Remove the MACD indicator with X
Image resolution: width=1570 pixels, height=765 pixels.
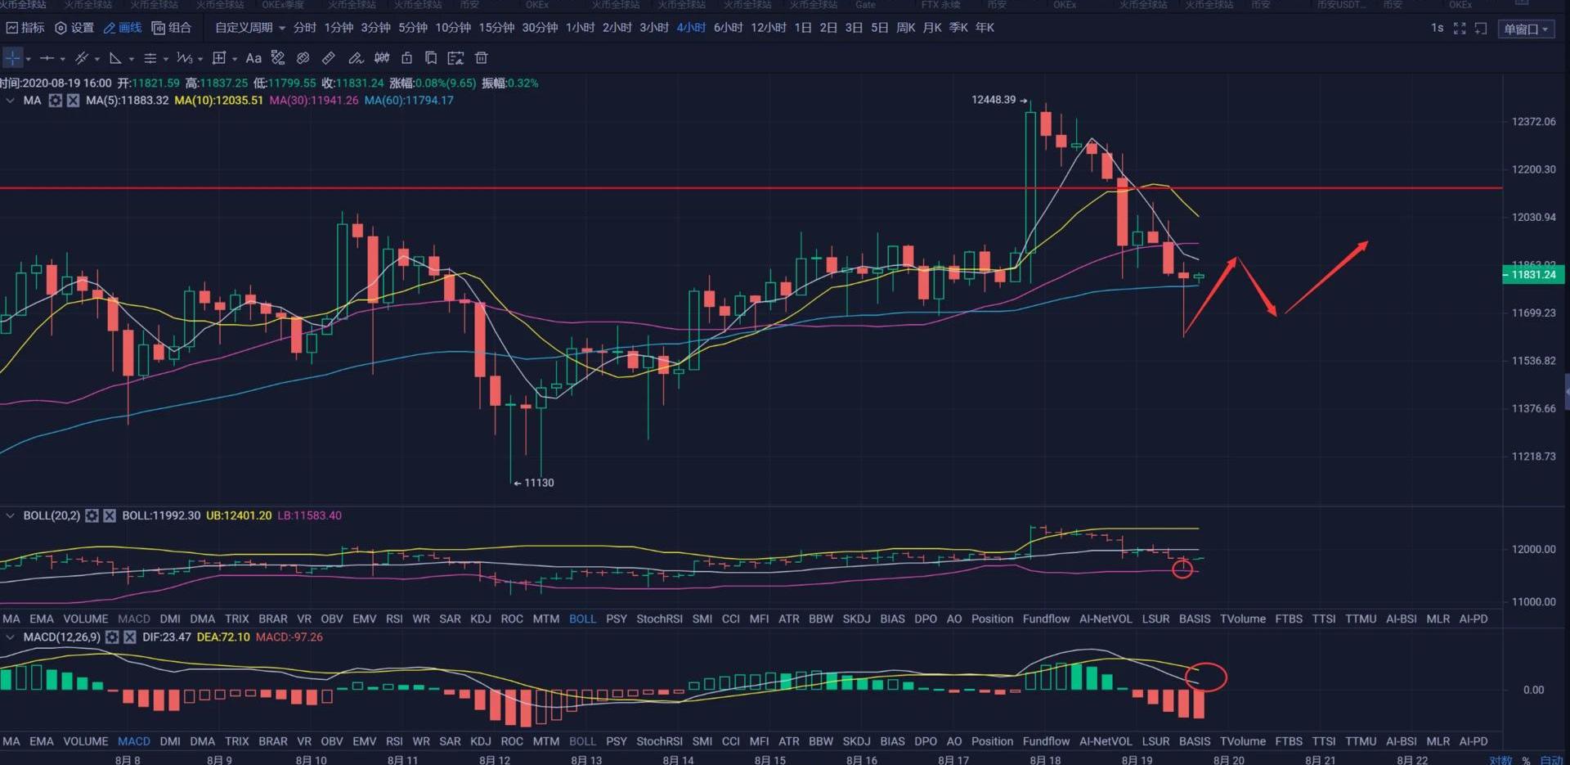[x=130, y=637]
